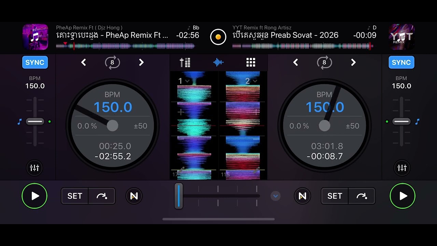437x246 pixels.
Task: Open right deck YYT Remix artwork thumbnail
Action: [401, 37]
